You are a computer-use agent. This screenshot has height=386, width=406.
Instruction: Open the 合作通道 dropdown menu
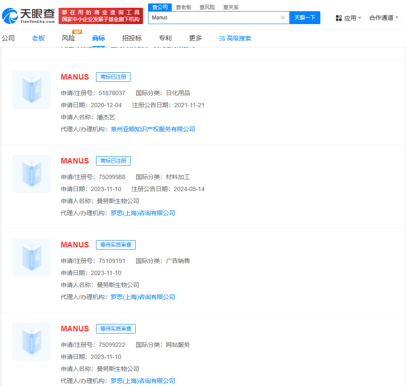point(384,18)
